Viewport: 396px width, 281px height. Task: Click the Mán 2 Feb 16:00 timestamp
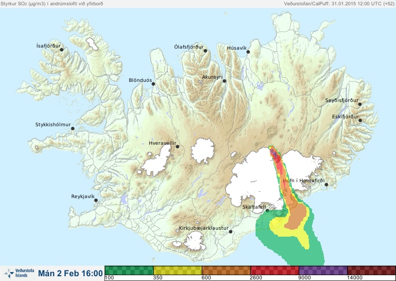pyautogui.click(x=70, y=273)
